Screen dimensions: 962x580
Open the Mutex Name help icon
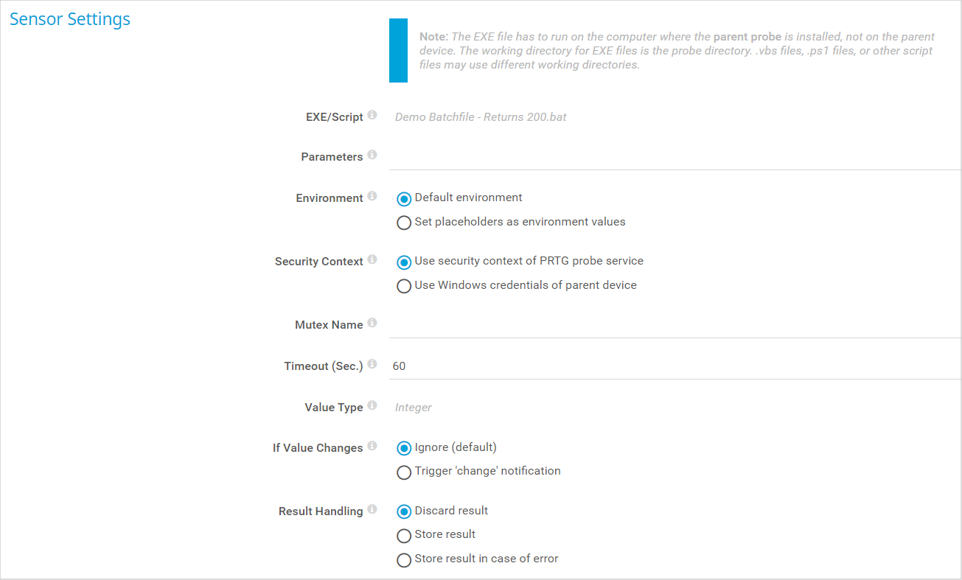tap(372, 324)
